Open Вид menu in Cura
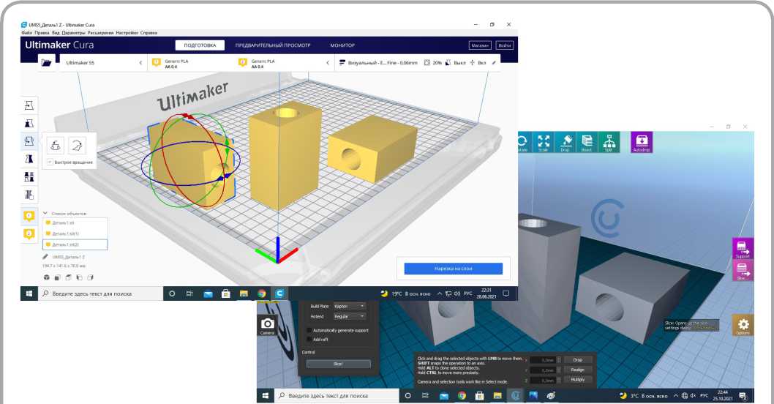 (x=56, y=33)
